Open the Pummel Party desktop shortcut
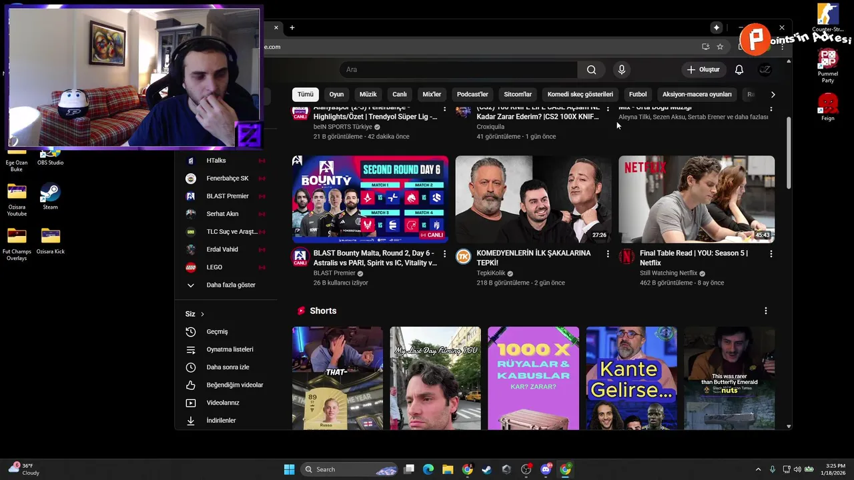 tap(828, 65)
